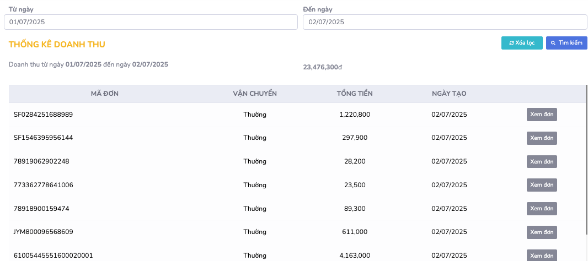The image size is (588, 261).
Task: Open Xem đơn for order 61005445551600020001
Action: click(542, 255)
